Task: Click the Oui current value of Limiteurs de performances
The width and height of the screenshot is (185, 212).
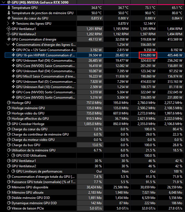Action: coord(99,171)
